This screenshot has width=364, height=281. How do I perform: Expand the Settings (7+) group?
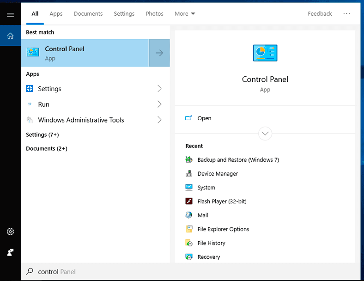click(x=42, y=134)
